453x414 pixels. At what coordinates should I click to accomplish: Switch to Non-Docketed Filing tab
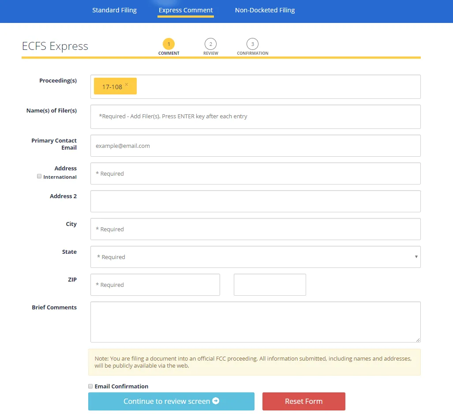click(265, 10)
